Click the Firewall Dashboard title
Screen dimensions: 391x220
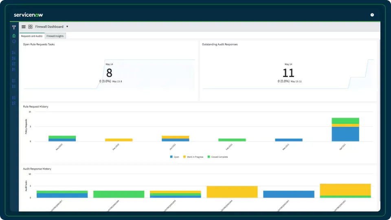(49, 27)
